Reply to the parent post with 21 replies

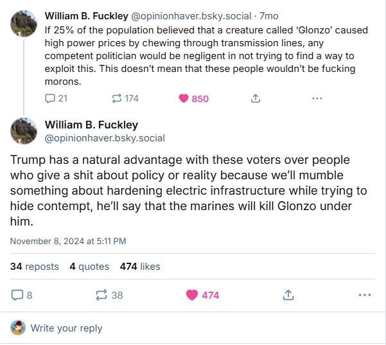click(x=51, y=98)
